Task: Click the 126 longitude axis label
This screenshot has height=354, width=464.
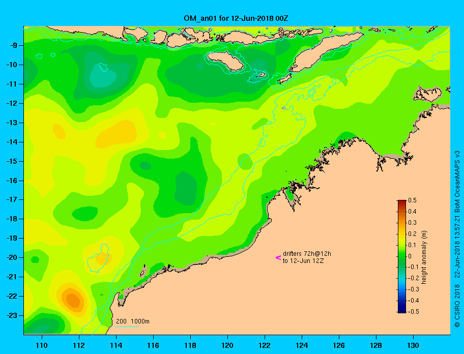Action: tap(339, 345)
